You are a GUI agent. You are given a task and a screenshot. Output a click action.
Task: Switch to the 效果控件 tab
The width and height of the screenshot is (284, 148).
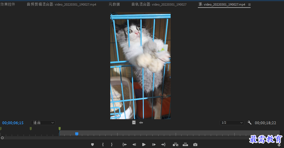tap(8, 4)
